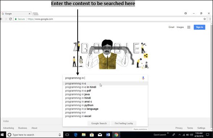Viewport: 213px width, 138px height.
Task: Open the Terms footer link
Action: coord(190,128)
